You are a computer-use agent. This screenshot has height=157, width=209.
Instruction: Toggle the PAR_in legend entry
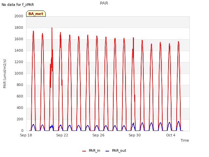click(x=91, y=150)
